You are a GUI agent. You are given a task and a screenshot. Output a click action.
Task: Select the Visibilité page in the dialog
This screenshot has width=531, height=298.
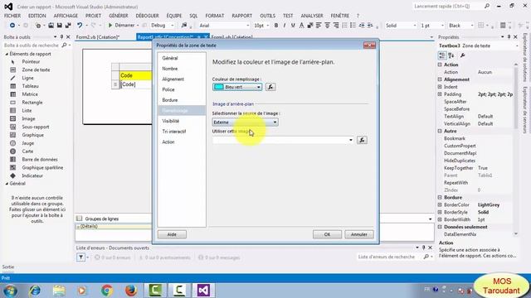(171, 121)
